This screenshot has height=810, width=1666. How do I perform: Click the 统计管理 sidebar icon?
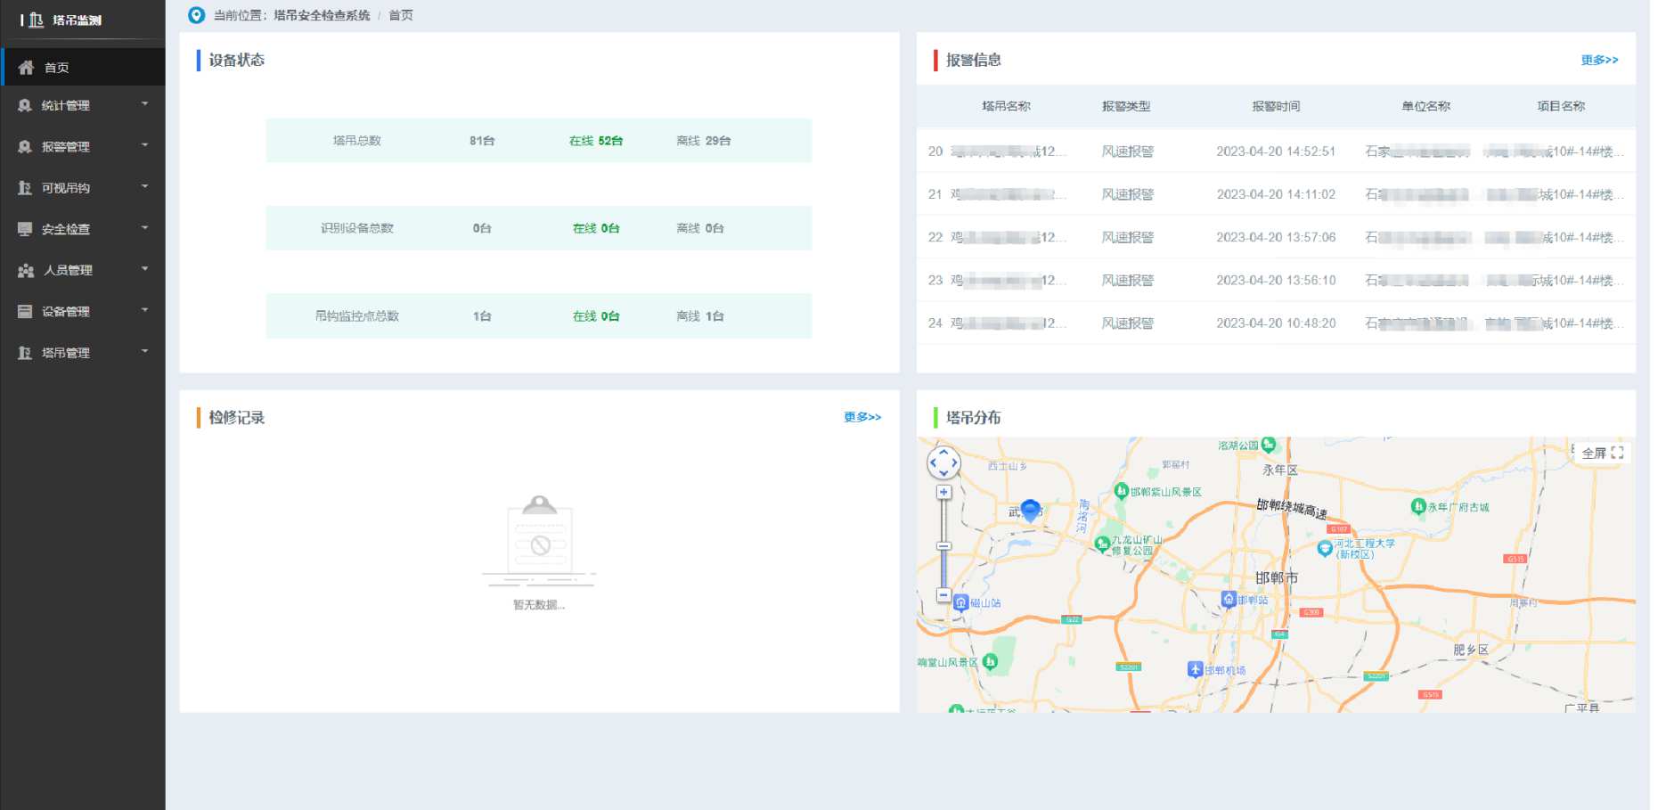pos(25,105)
